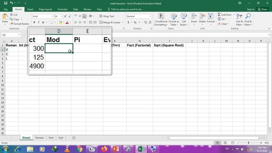
Task: Open Google Chrome from the taskbar
Action: pyautogui.click(x=79, y=149)
